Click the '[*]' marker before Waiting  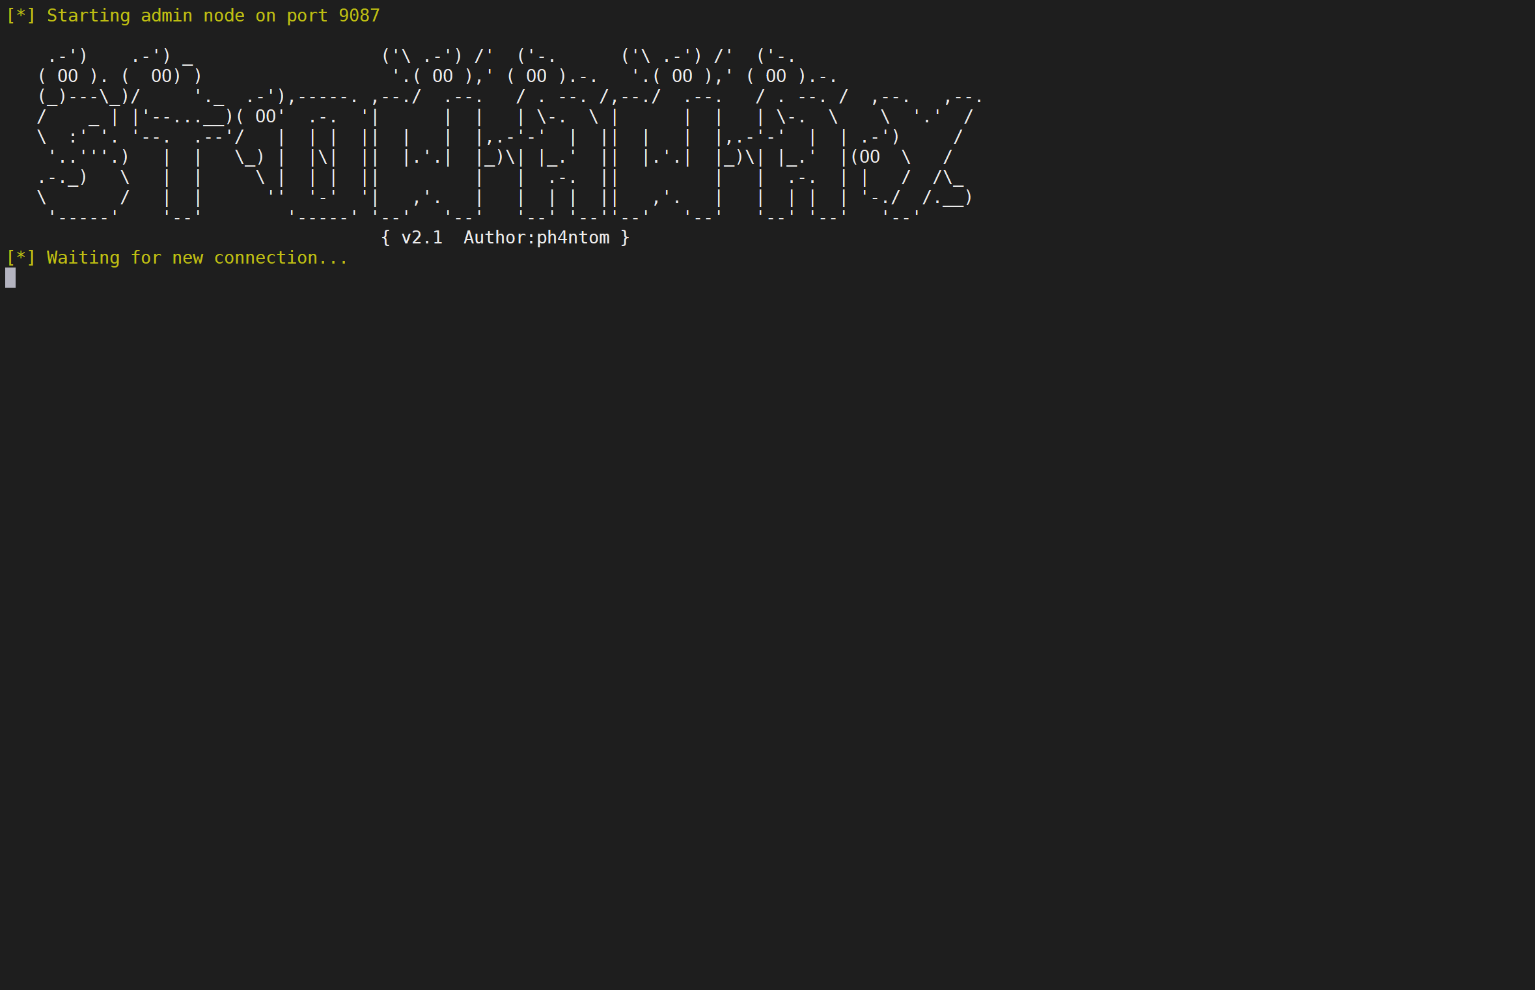click(20, 258)
